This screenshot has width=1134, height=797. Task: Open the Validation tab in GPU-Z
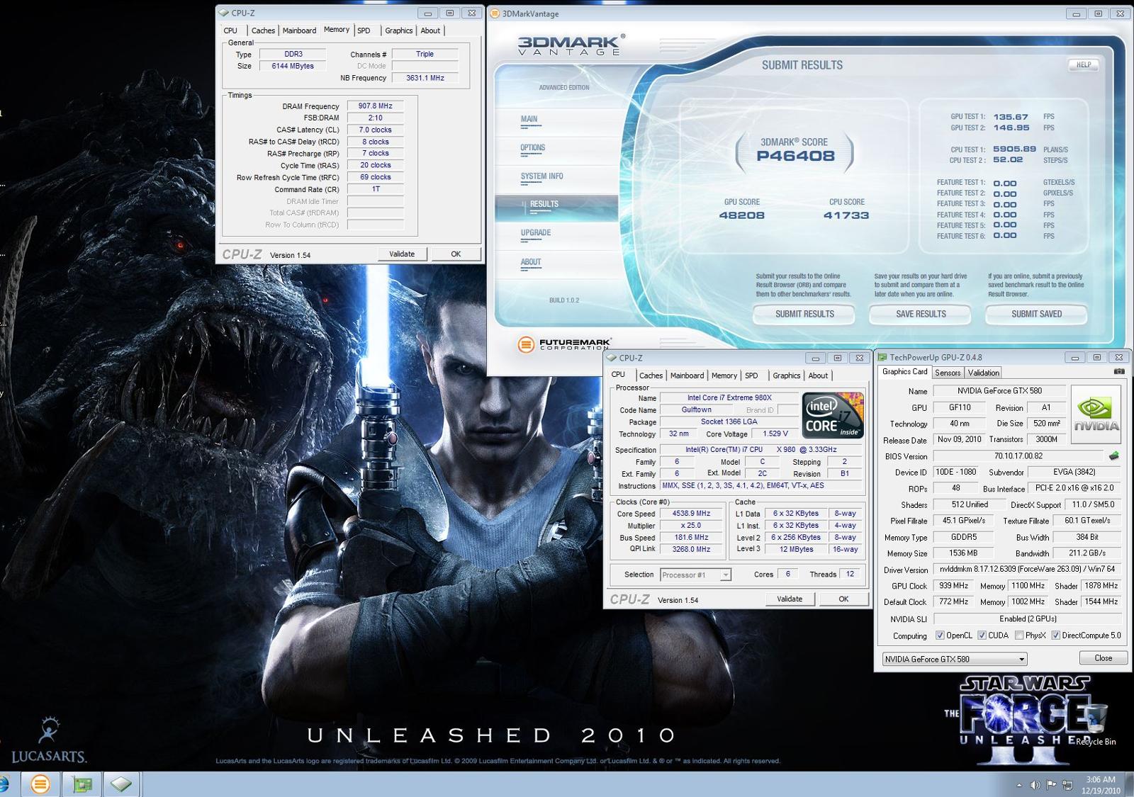click(983, 373)
